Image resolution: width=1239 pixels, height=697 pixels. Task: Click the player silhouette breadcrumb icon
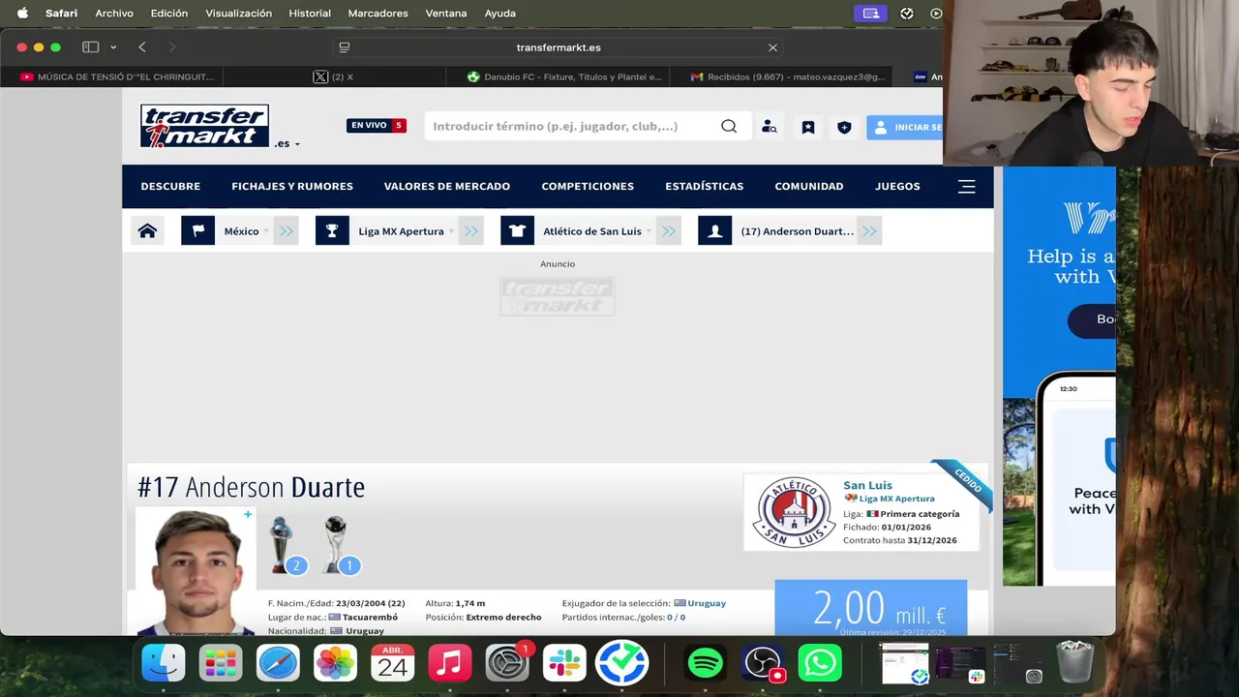coord(714,231)
